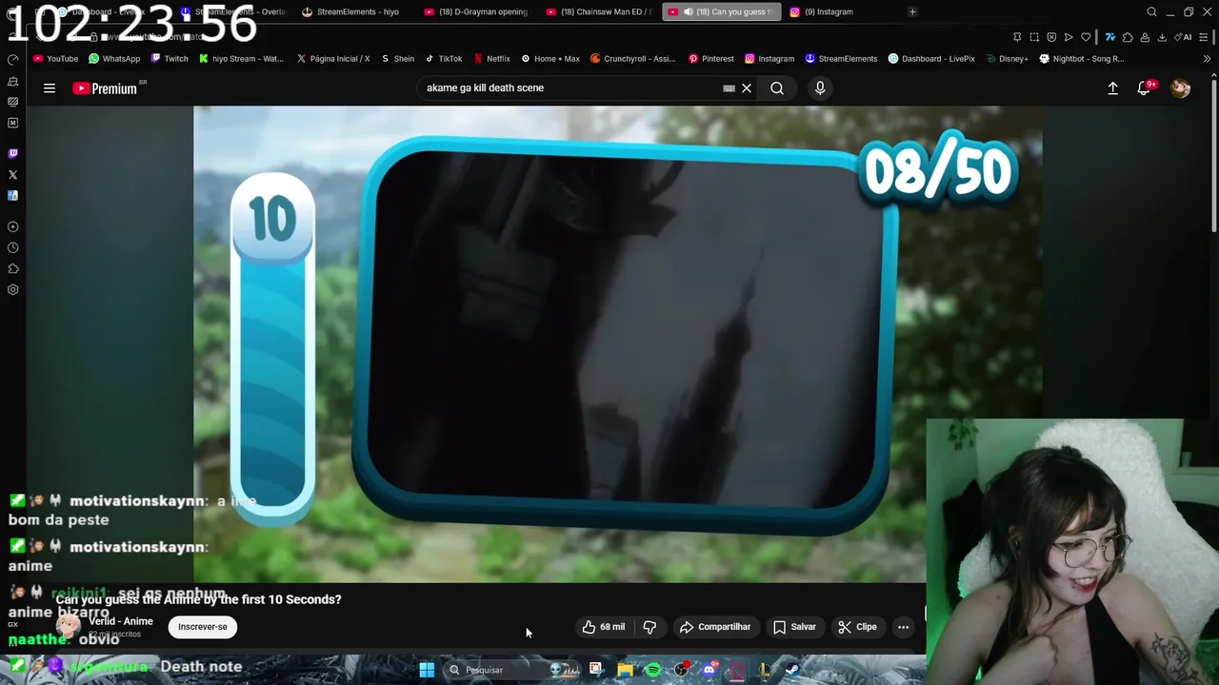
Task: Open the Verlid - Anime channel name
Action: pos(121,621)
